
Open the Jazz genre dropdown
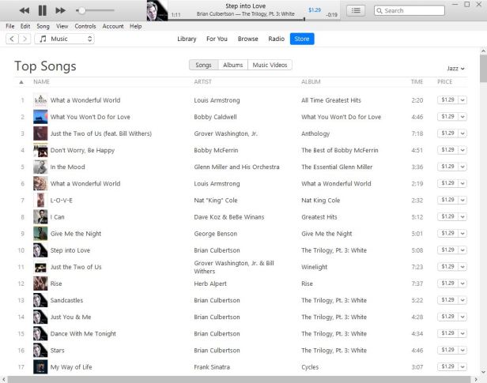pyautogui.click(x=455, y=69)
